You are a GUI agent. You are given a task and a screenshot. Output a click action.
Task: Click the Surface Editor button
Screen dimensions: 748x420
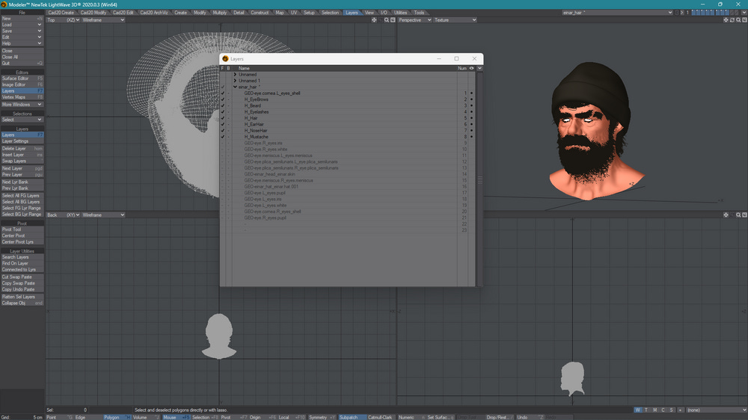22,78
